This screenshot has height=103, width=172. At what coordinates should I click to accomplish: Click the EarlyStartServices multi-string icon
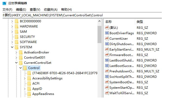[107, 49]
